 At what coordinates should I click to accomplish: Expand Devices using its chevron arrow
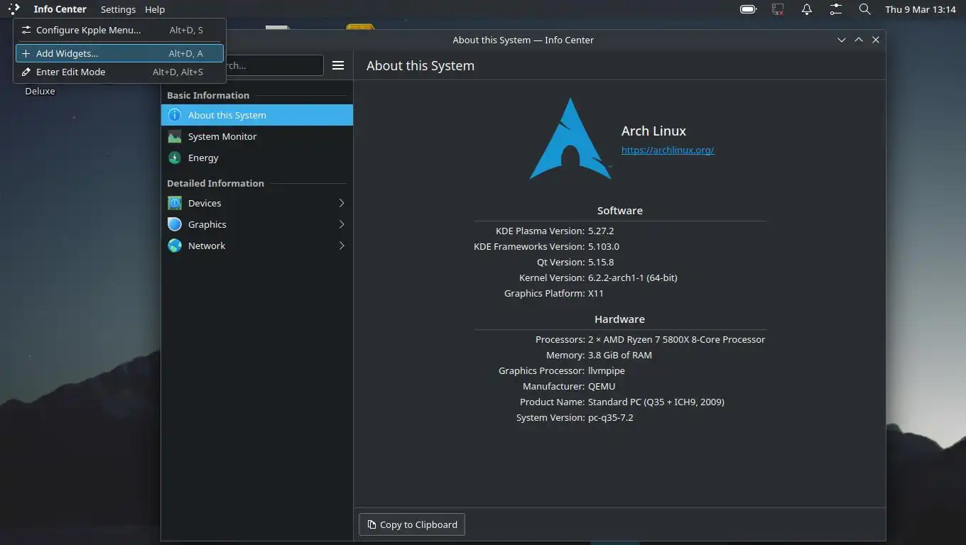(342, 203)
